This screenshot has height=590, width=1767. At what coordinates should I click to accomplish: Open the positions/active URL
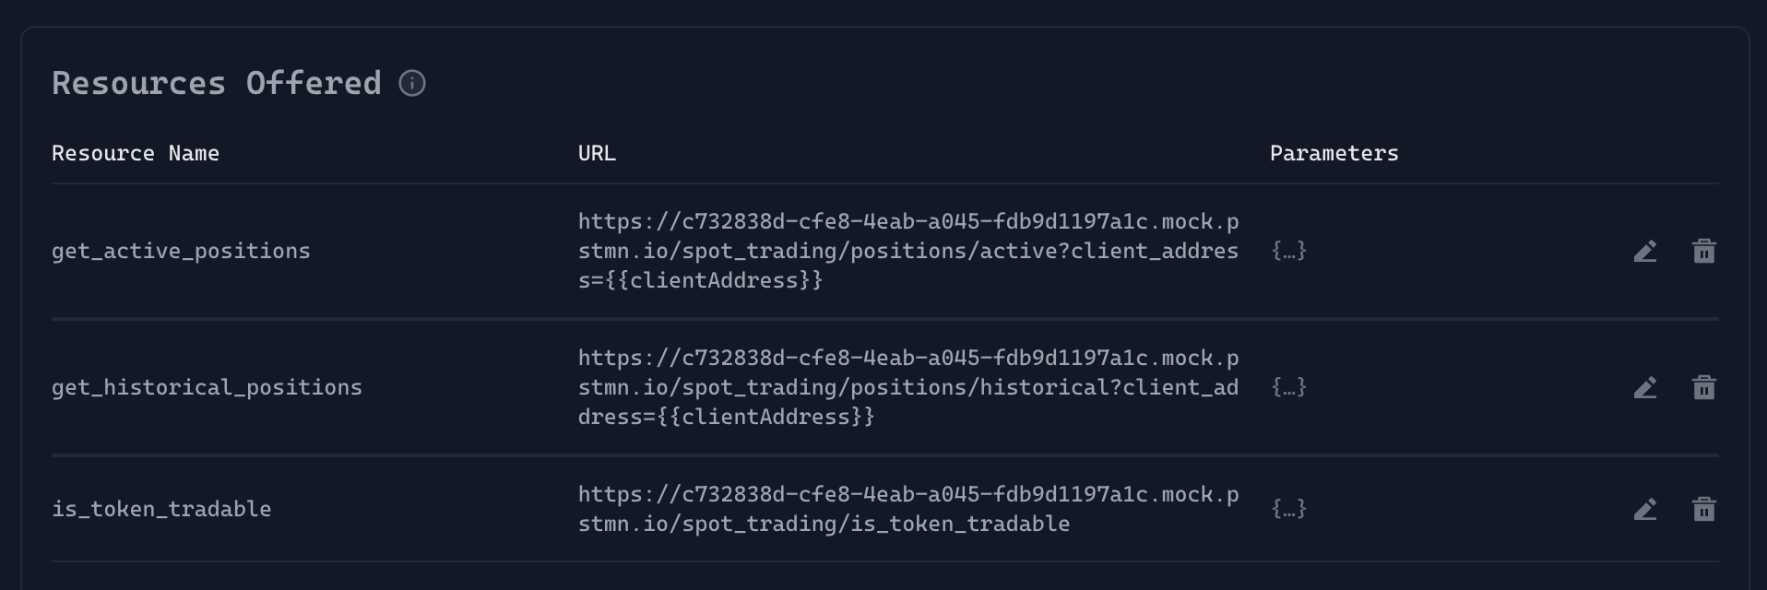pyautogui.click(x=907, y=251)
